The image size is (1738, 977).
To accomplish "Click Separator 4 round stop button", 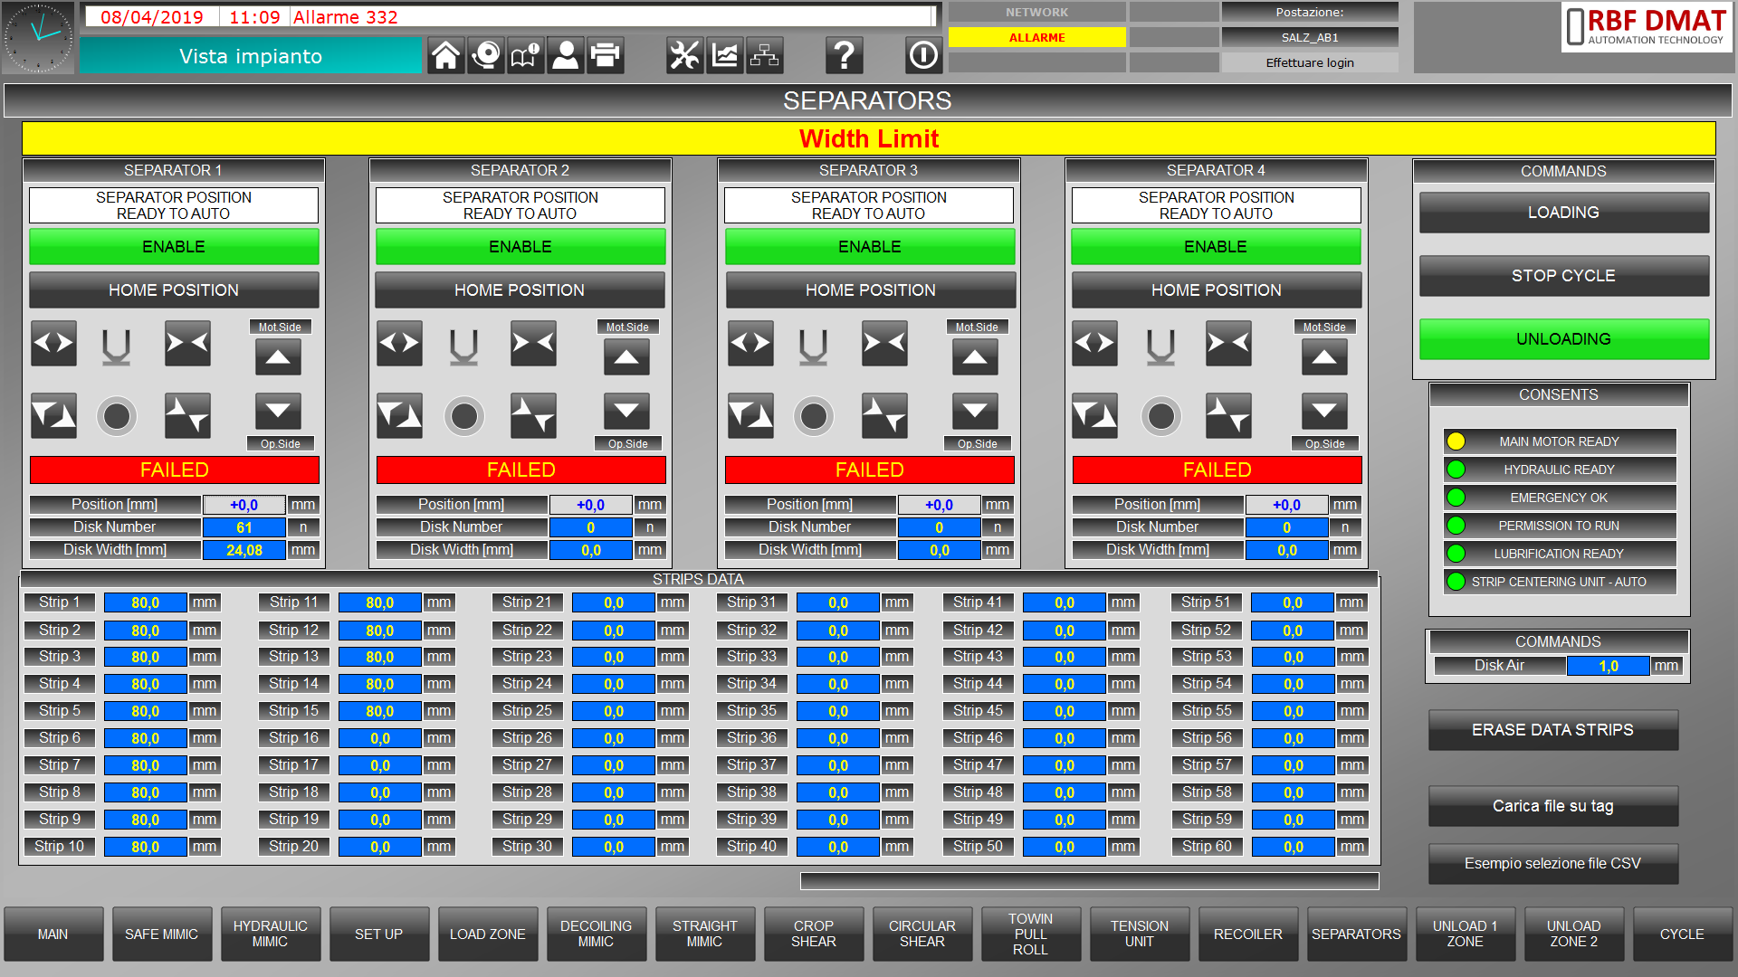I will (1160, 416).
